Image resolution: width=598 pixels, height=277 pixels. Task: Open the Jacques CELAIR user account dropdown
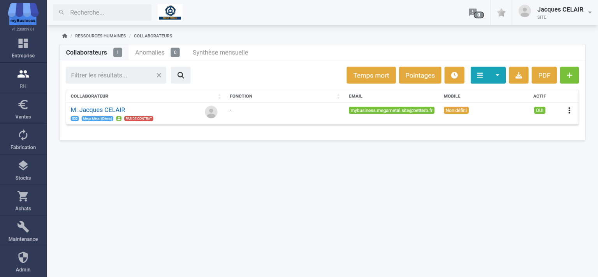(x=555, y=12)
